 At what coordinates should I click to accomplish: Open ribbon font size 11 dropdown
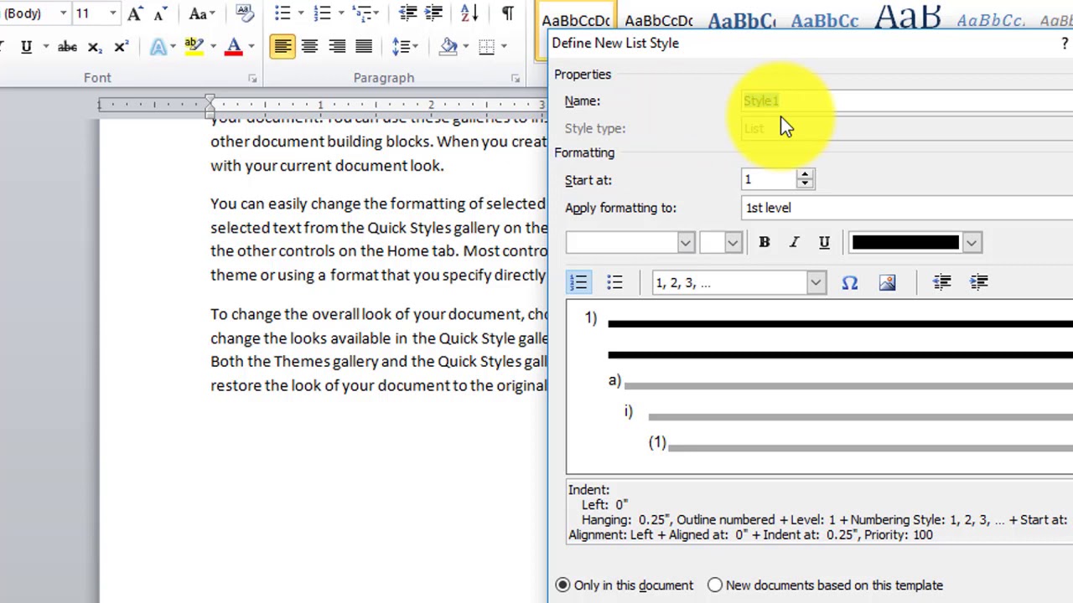coord(113,13)
